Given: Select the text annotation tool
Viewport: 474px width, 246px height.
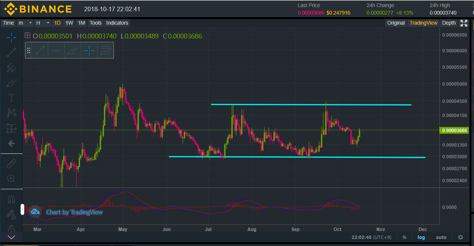Looking at the screenshot, I should (11, 98).
